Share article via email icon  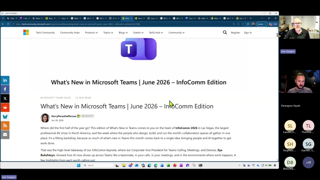click(x=5, y=134)
